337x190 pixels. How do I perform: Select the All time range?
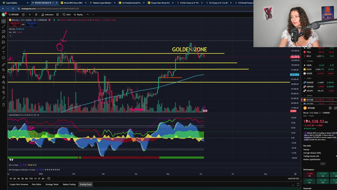(43, 179)
